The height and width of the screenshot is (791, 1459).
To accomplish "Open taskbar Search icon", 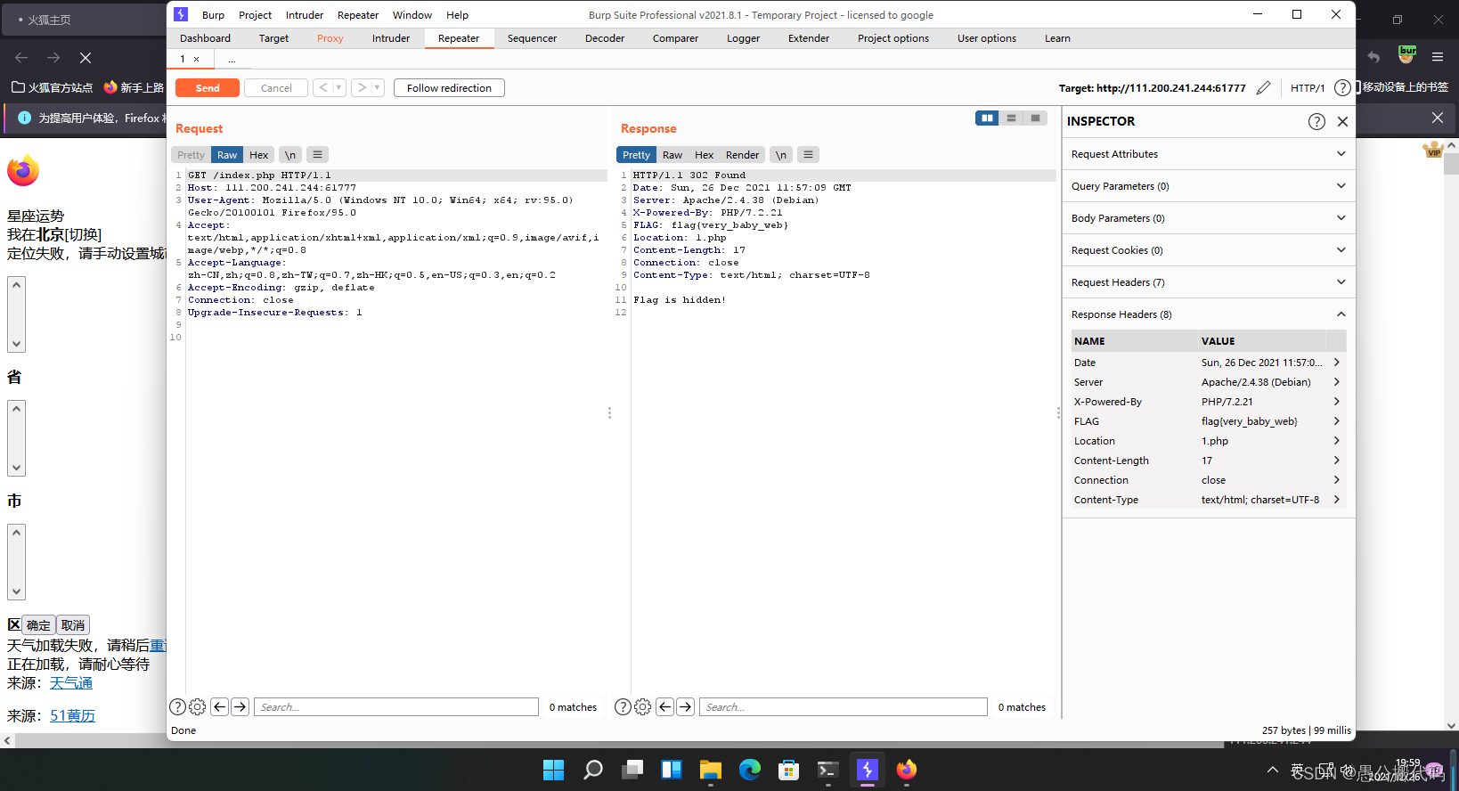I will pyautogui.click(x=592, y=770).
